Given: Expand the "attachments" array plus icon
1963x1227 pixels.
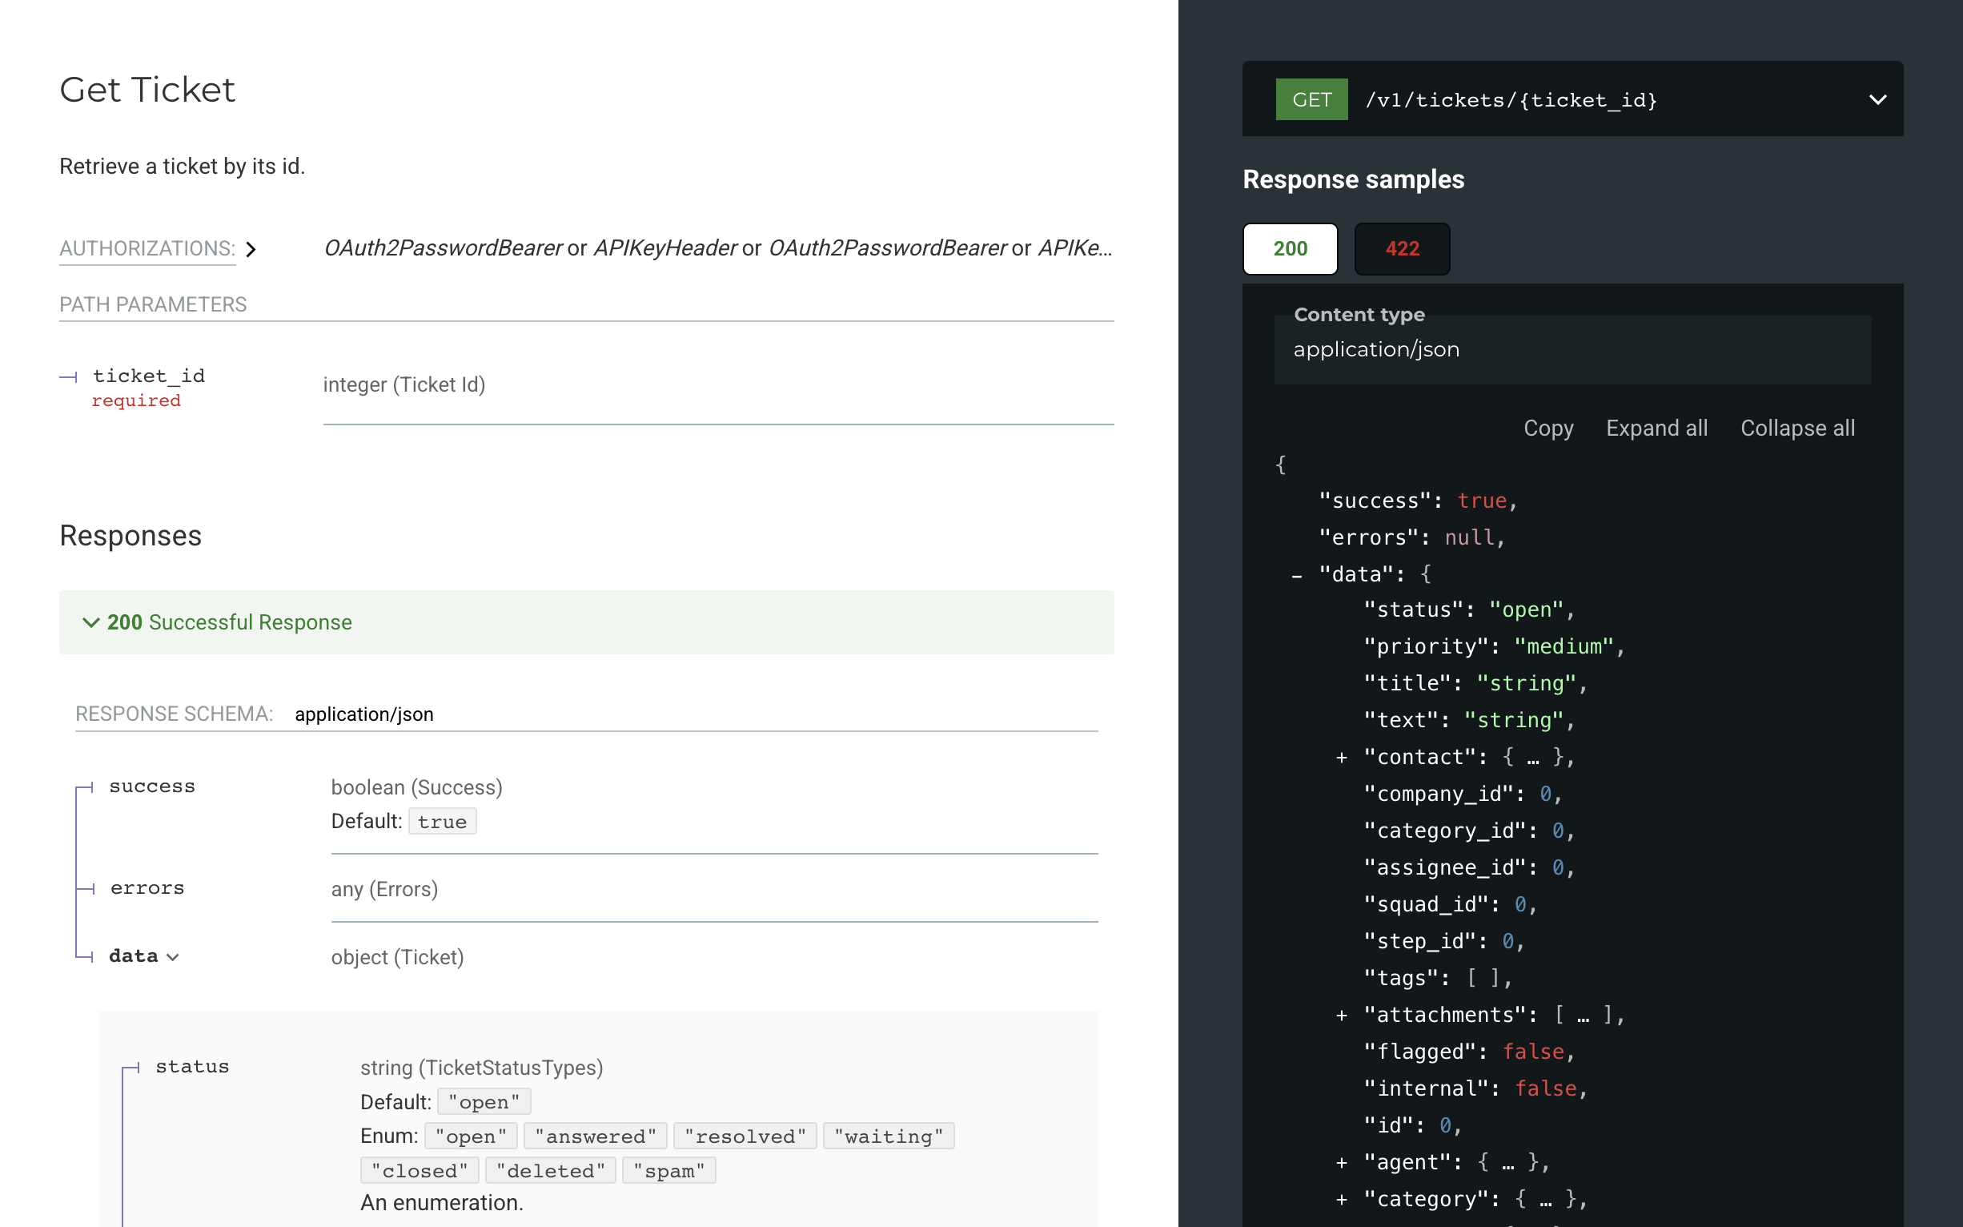Looking at the screenshot, I should pyautogui.click(x=1342, y=1016).
